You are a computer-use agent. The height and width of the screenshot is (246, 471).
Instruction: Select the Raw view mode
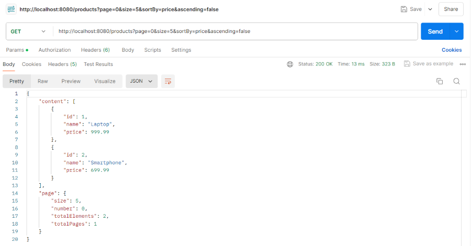click(x=42, y=81)
